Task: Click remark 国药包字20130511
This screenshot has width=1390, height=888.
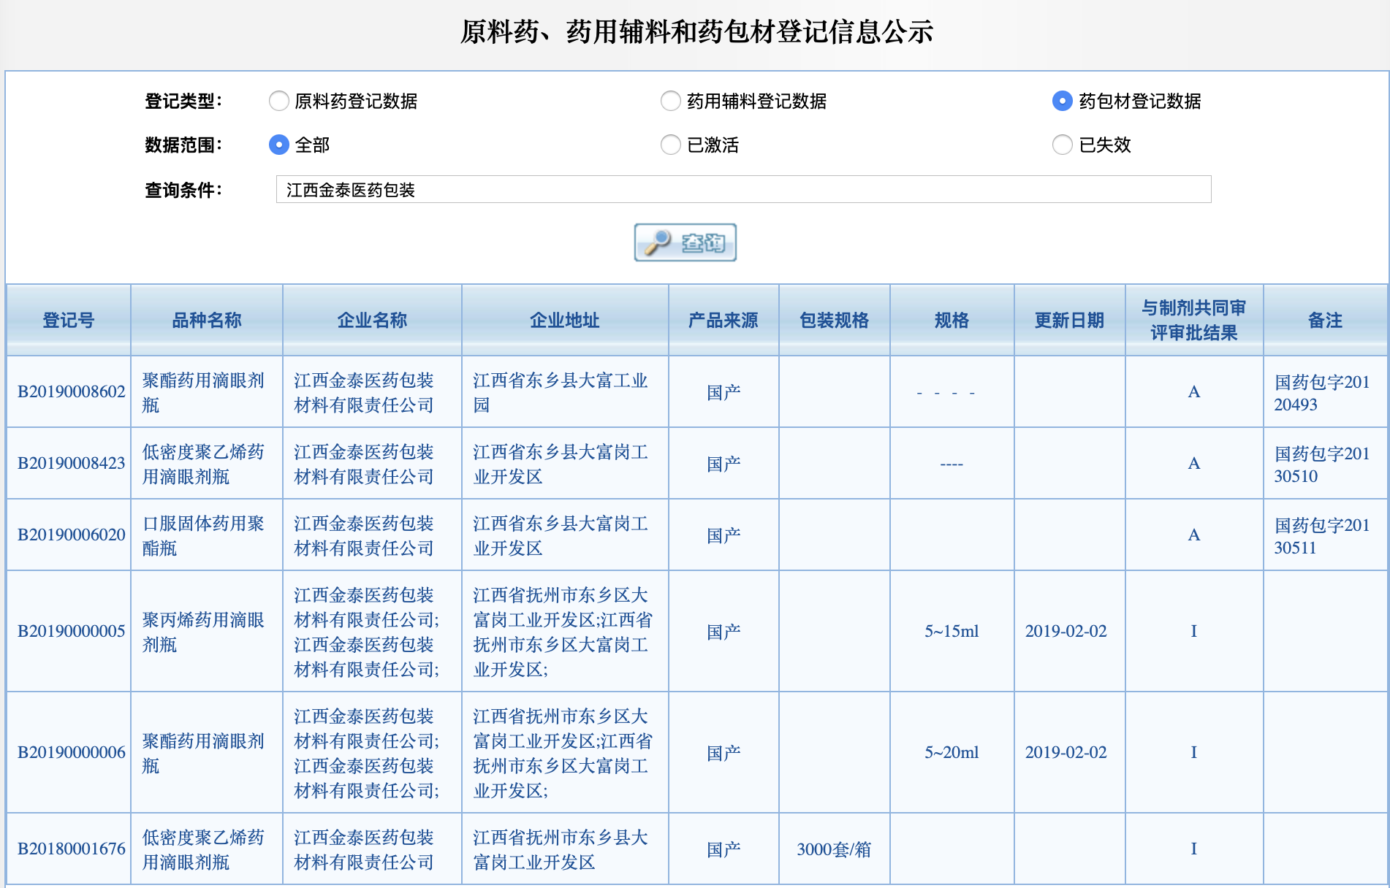Action: point(1322,535)
